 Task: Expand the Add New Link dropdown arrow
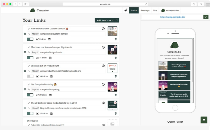[117, 20]
